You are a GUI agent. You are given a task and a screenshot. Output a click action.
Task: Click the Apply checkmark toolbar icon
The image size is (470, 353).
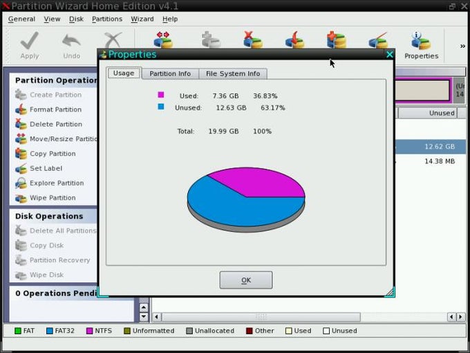point(29,41)
